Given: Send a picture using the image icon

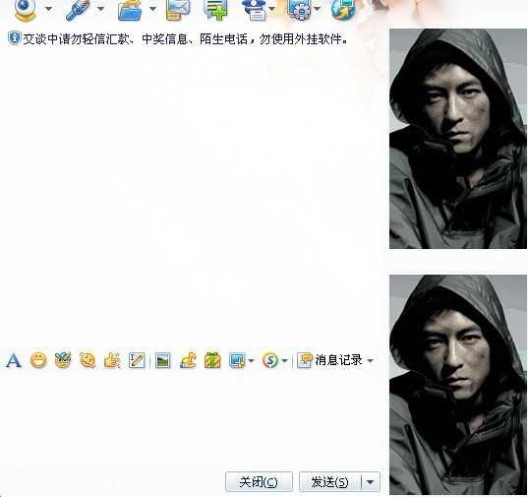Looking at the screenshot, I should point(162,360).
